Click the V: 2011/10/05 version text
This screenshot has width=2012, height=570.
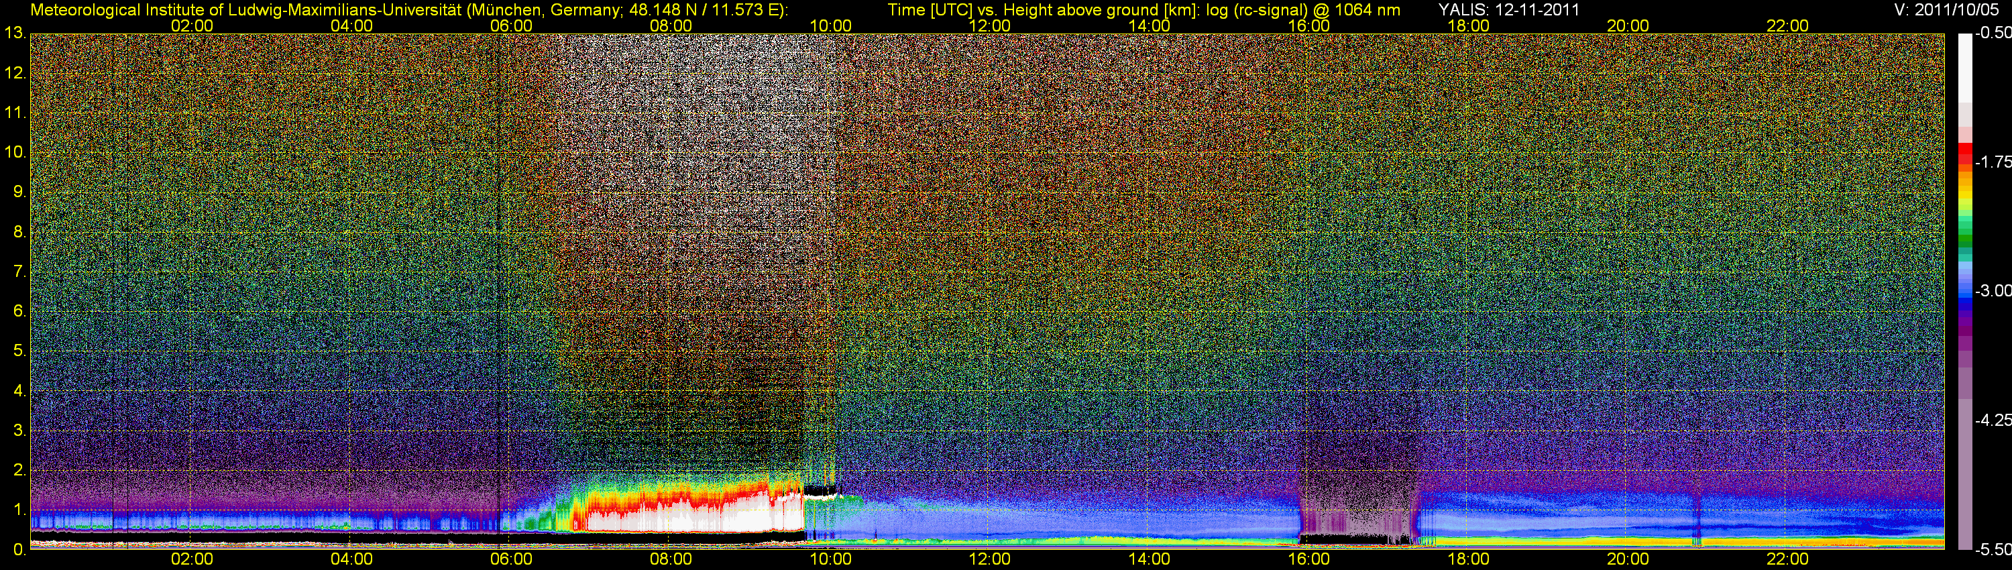coord(1948,10)
